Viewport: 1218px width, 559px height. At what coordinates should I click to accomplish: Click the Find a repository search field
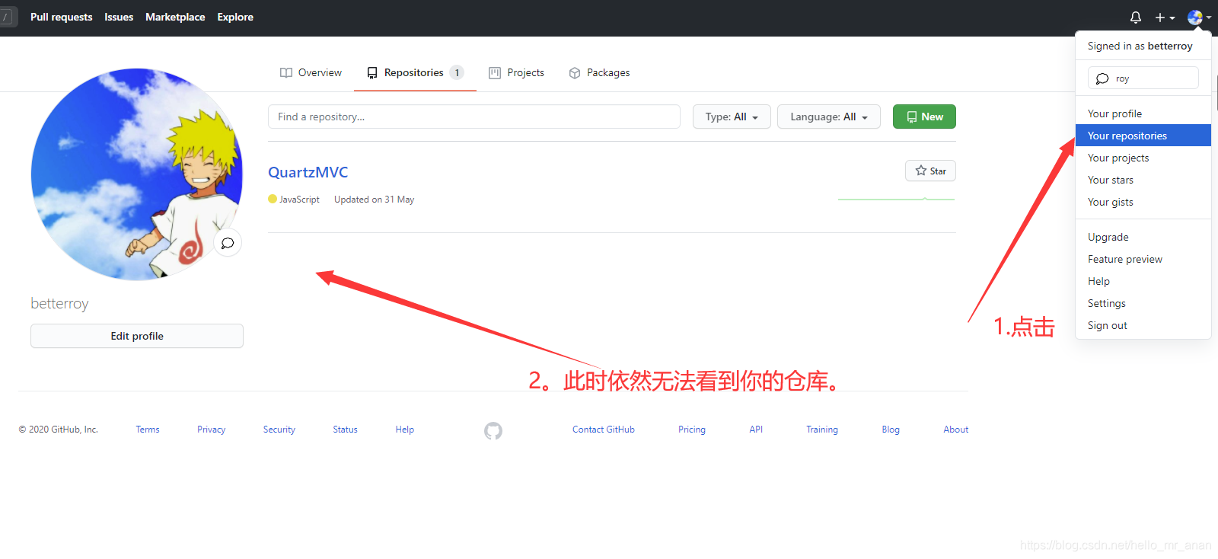pos(474,117)
